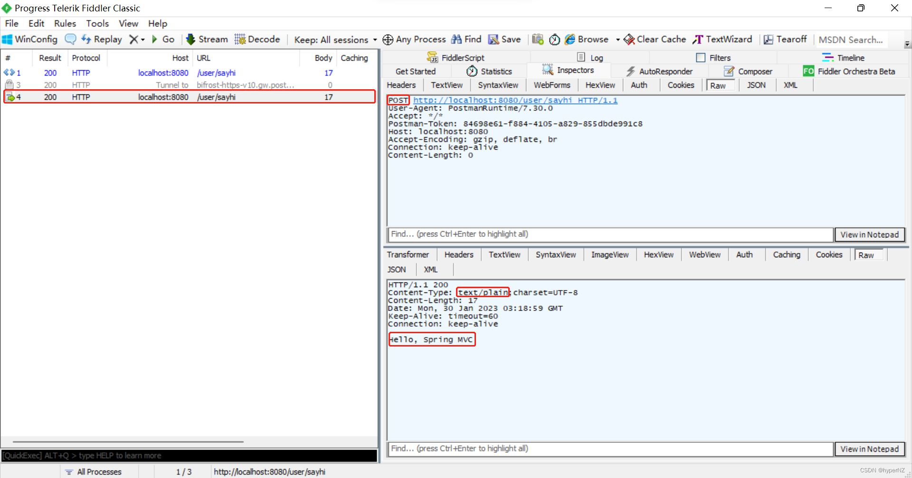Viewport: 912px width, 478px height.
Task: Switch to the FiddlerScript tab
Action: [456, 57]
